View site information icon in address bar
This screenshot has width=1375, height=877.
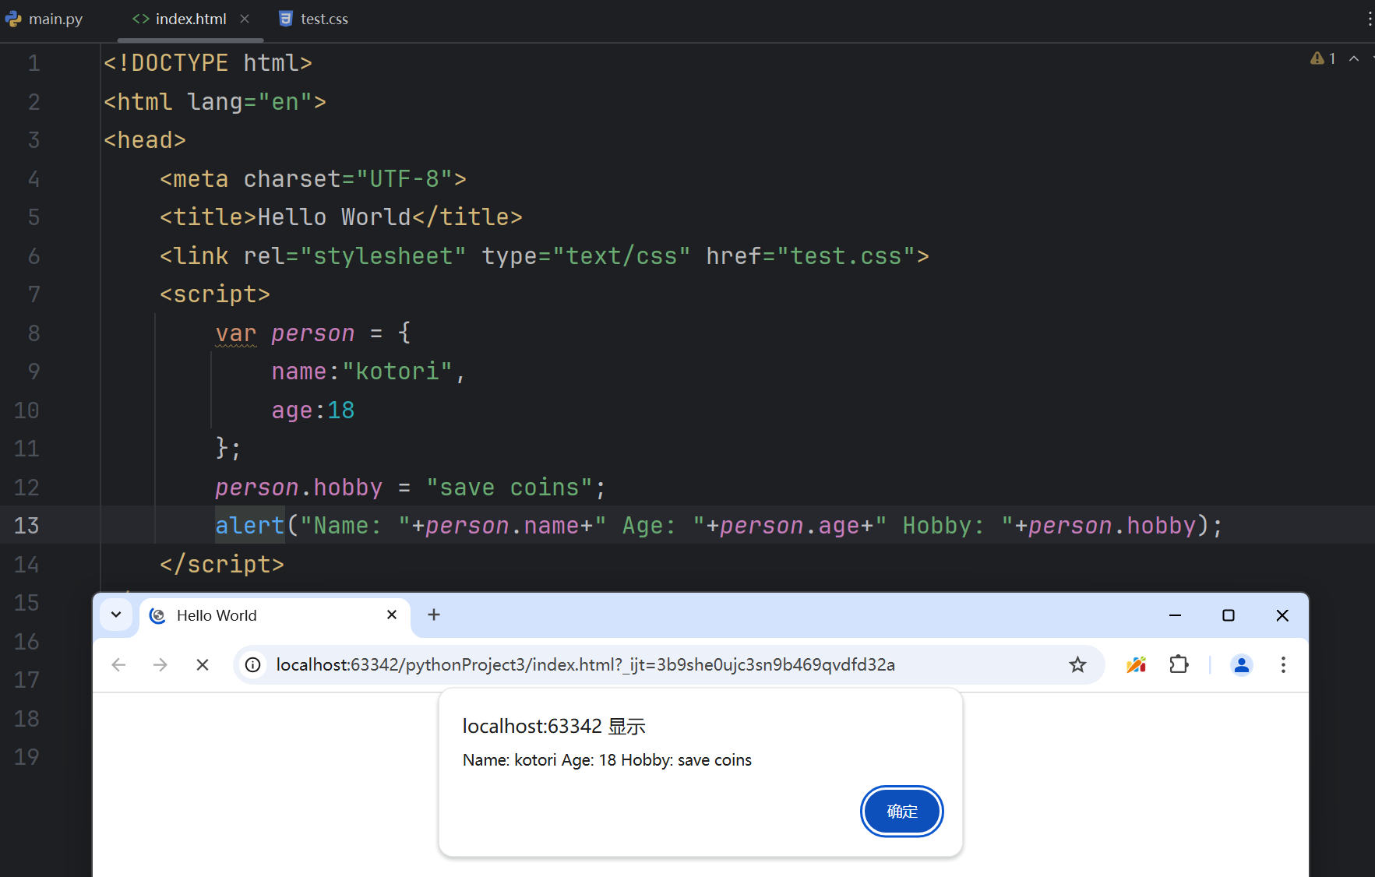[253, 664]
